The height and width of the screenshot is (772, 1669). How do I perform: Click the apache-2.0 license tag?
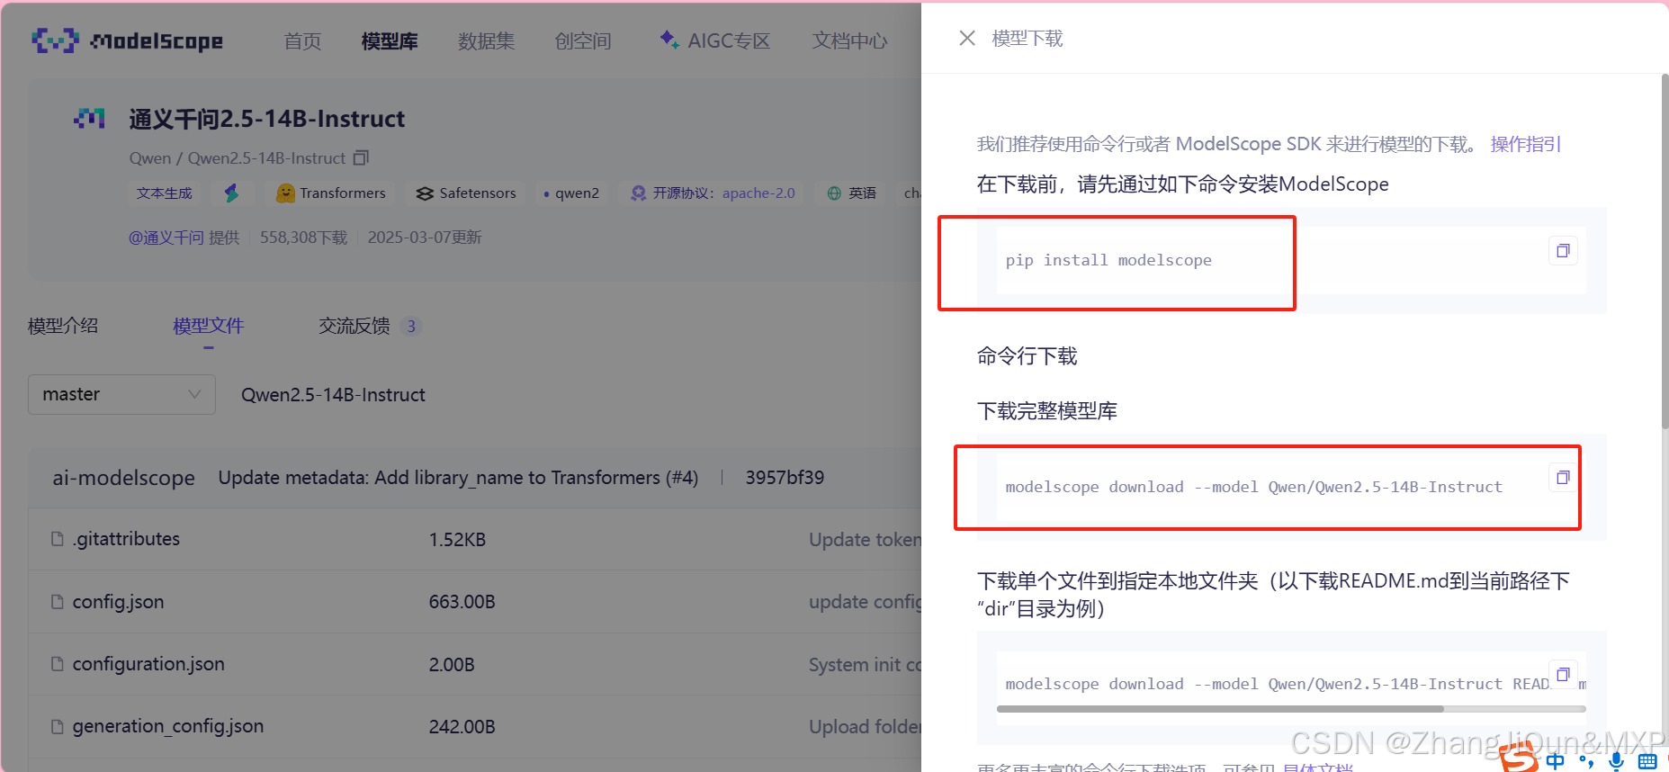(x=713, y=193)
